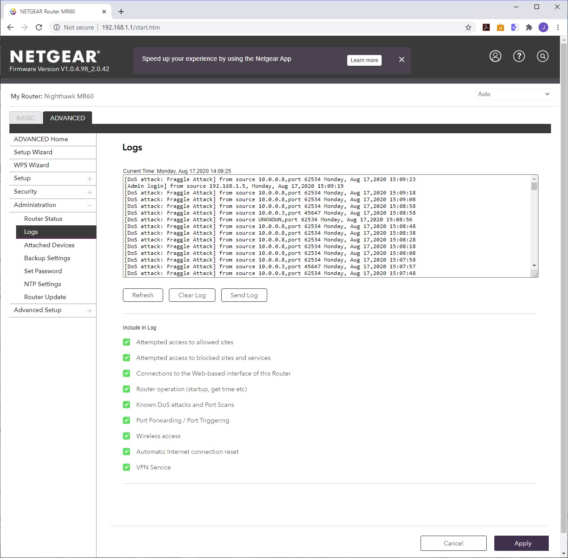Open the orange shopping bag extension icon
Image resolution: width=568 pixels, height=558 pixels.
click(501, 27)
